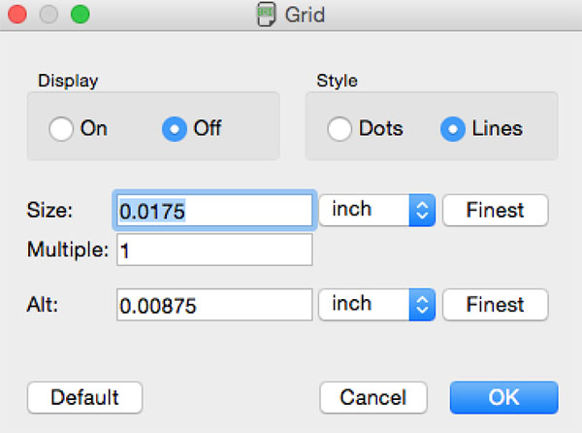The height and width of the screenshot is (433, 582).
Task: Click the Default button
Action: 85,397
